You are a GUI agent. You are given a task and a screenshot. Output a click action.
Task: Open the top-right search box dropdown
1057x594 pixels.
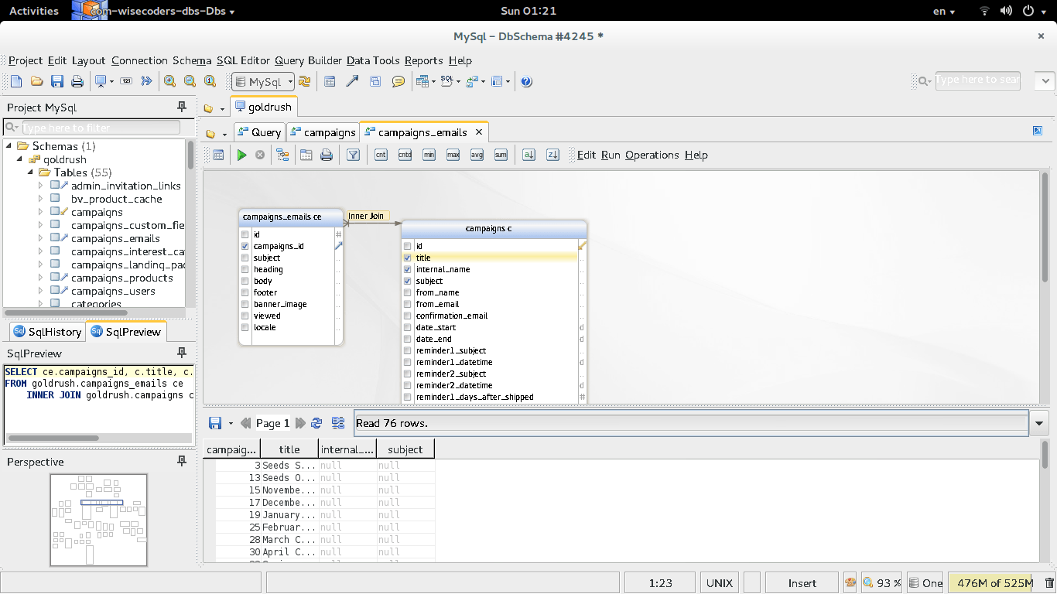[x=1045, y=80]
